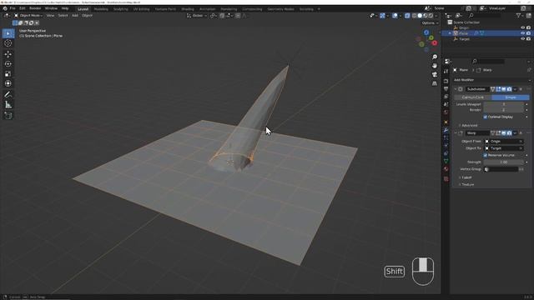Switch to the Shading workspace tab
Screen dimensions: 534x300
pyautogui.click(x=187, y=9)
